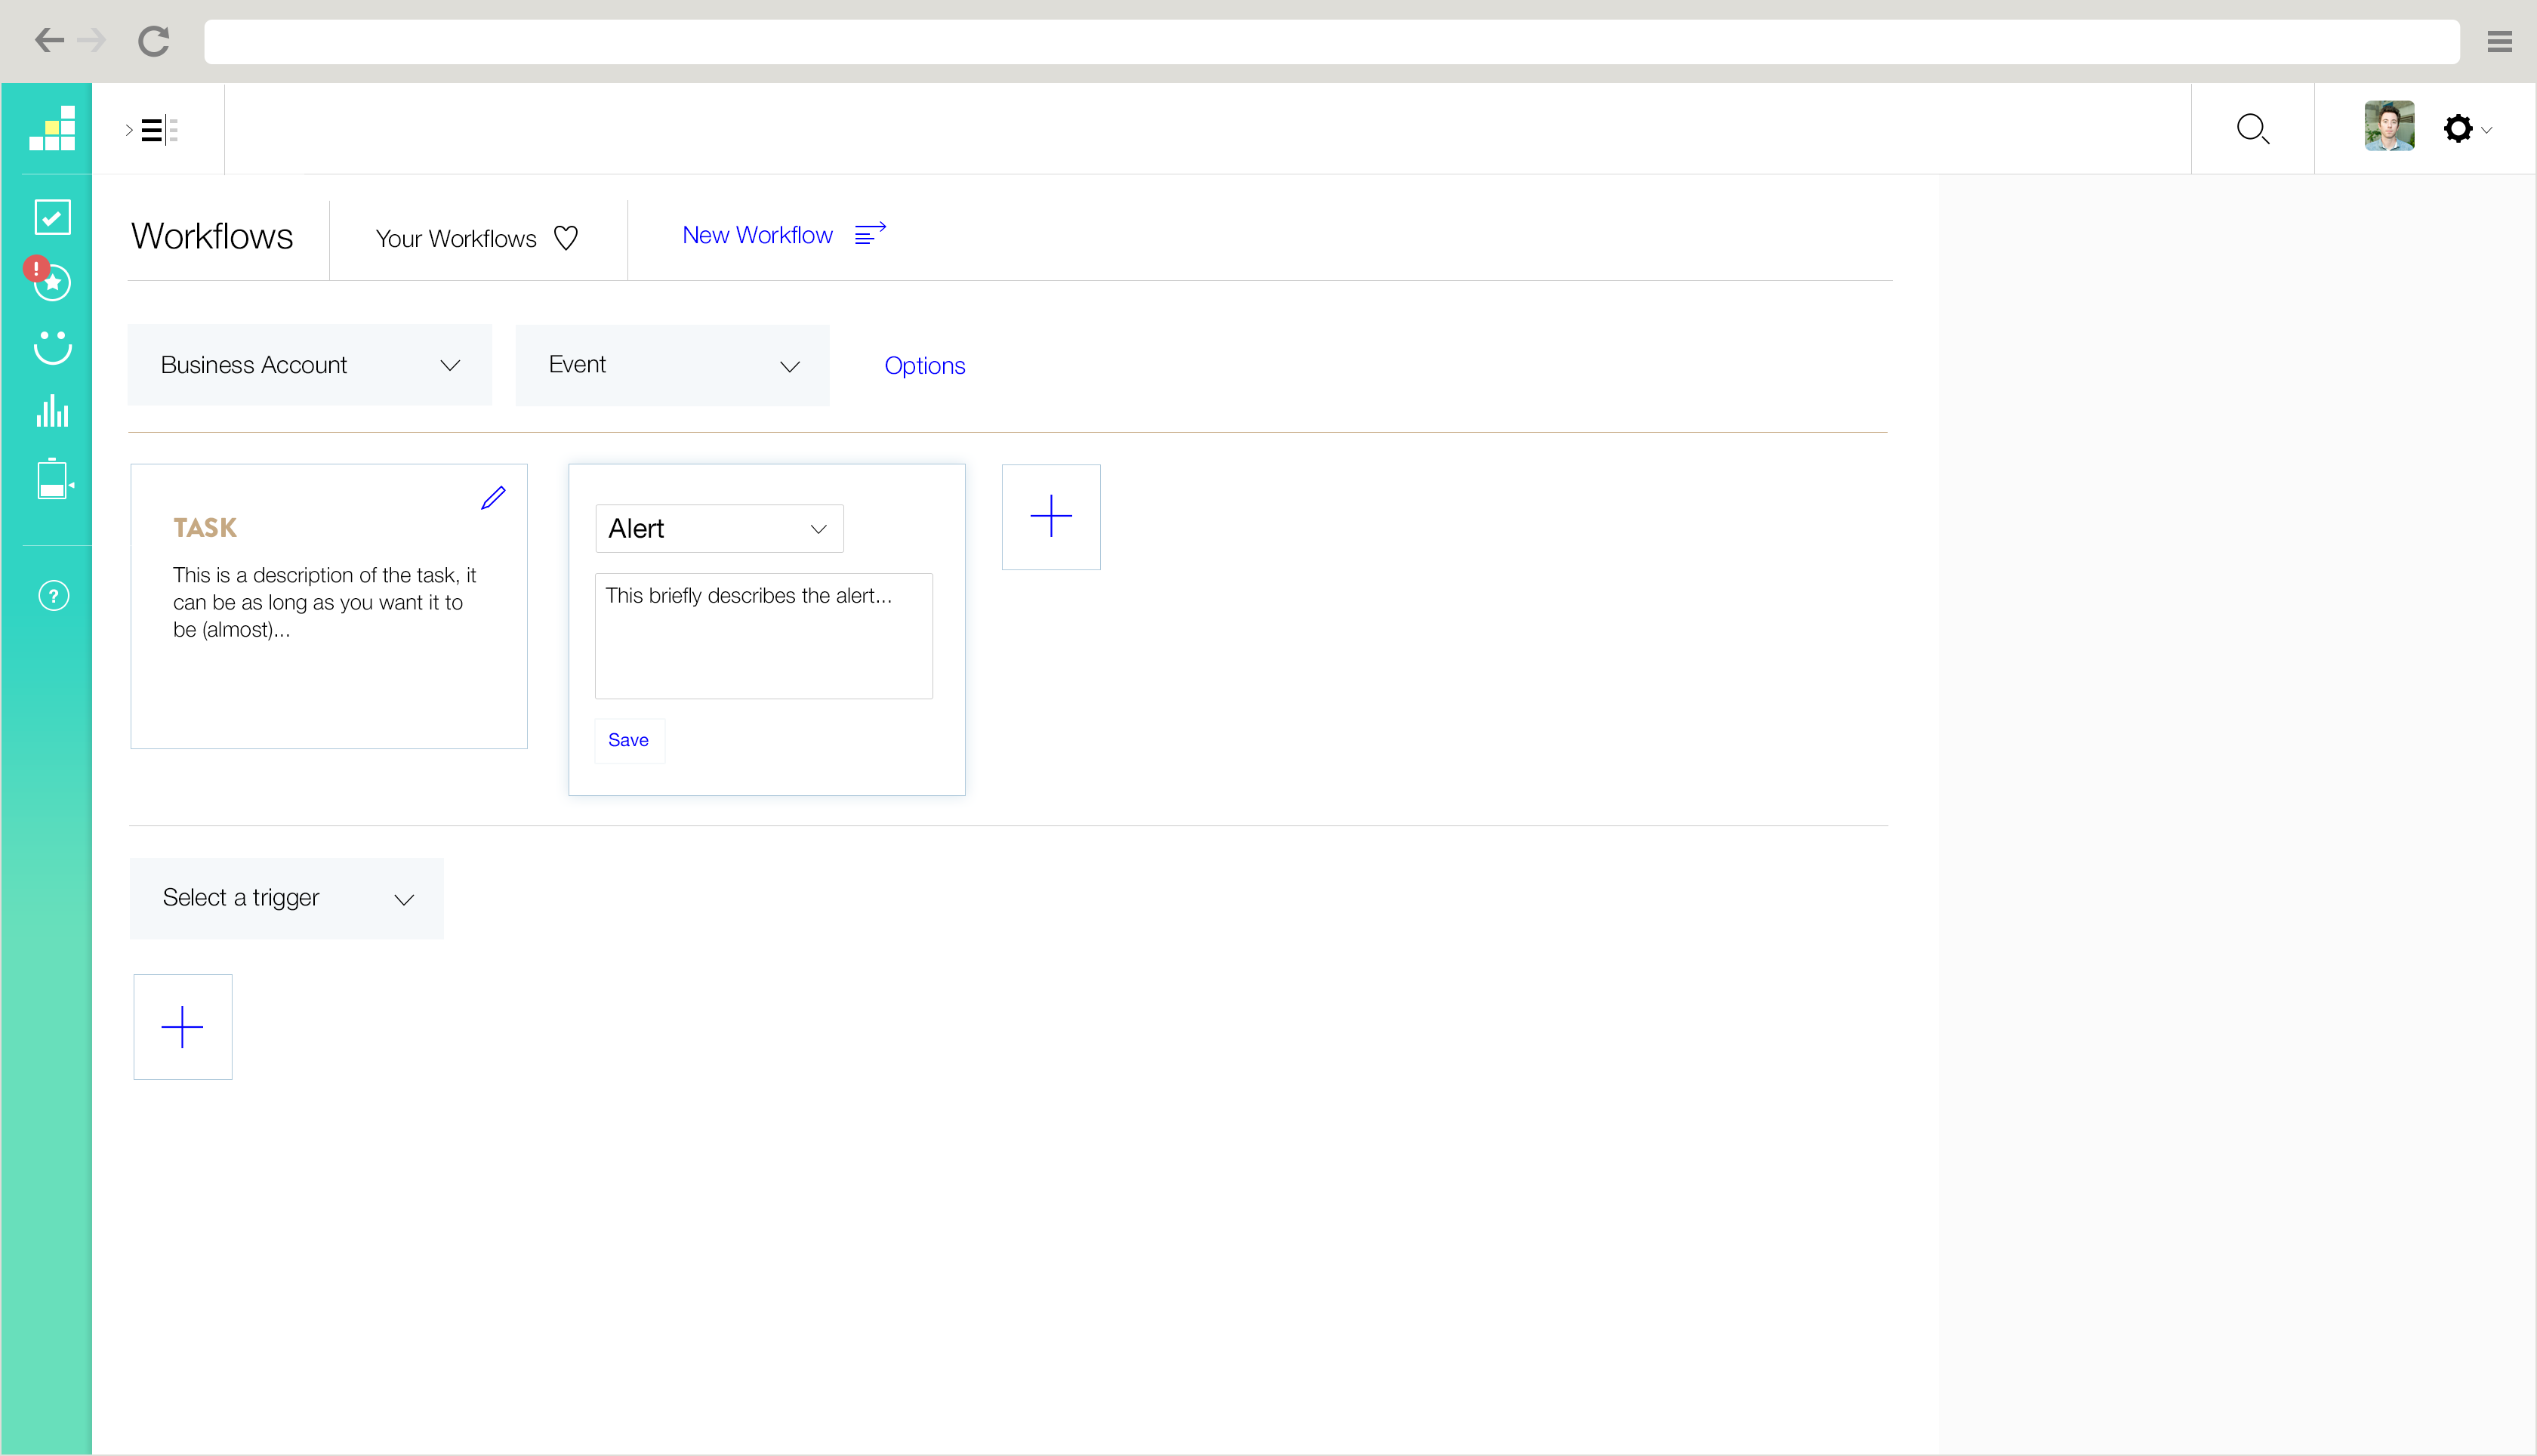Click the Save button in Alert card
This screenshot has width=2537, height=1456.
click(629, 740)
